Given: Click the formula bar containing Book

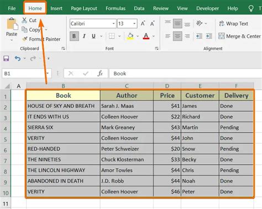Looking at the screenshot, I should 185,74.
